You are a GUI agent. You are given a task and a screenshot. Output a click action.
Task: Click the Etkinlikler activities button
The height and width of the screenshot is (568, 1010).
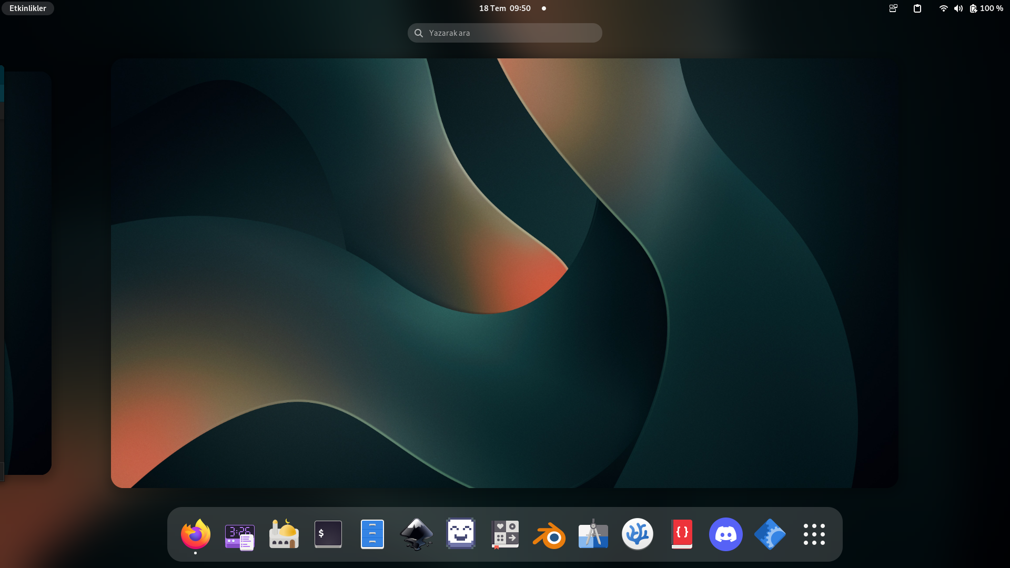[x=28, y=8]
